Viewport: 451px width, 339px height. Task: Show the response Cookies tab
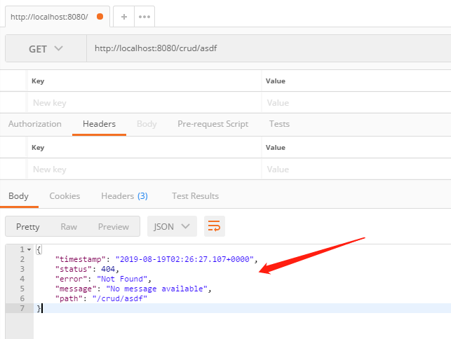click(x=65, y=196)
